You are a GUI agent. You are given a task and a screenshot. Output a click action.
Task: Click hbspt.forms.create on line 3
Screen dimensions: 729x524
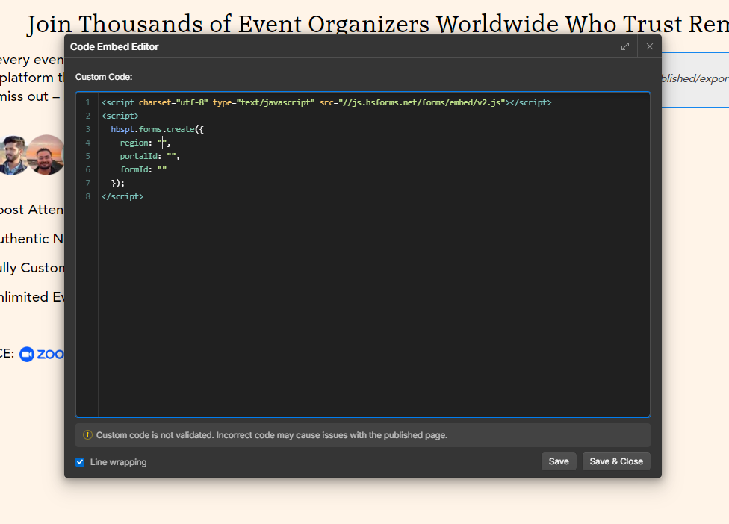point(152,129)
